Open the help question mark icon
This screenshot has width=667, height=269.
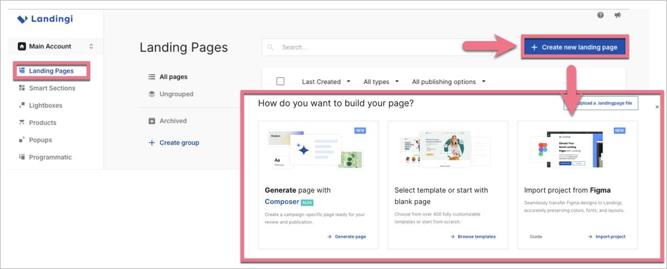click(x=600, y=15)
